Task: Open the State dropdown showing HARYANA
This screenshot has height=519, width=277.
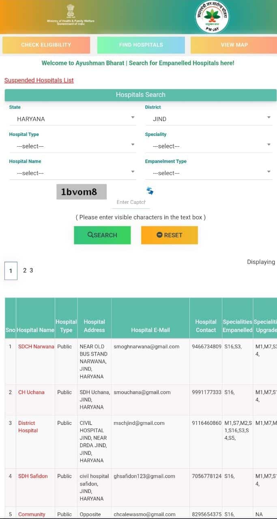Action: click(x=72, y=119)
